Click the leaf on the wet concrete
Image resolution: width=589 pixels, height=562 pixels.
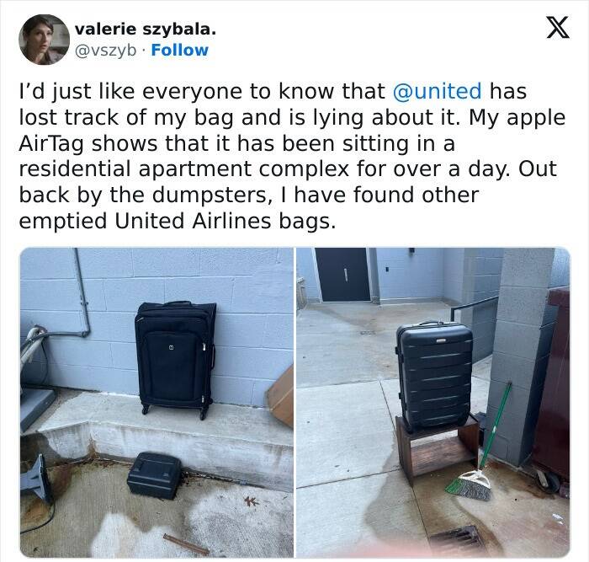(251, 501)
